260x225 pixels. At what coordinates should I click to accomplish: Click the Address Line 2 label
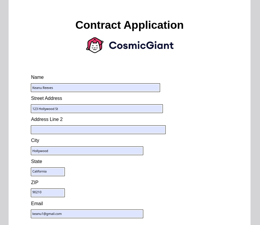[x=47, y=119]
